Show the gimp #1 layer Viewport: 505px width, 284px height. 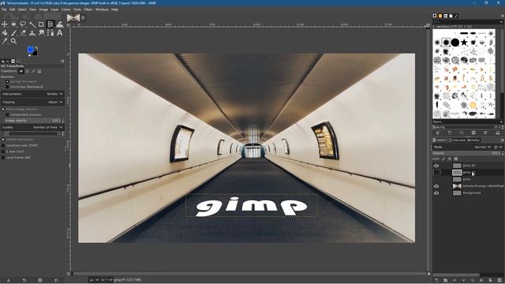[436, 173]
